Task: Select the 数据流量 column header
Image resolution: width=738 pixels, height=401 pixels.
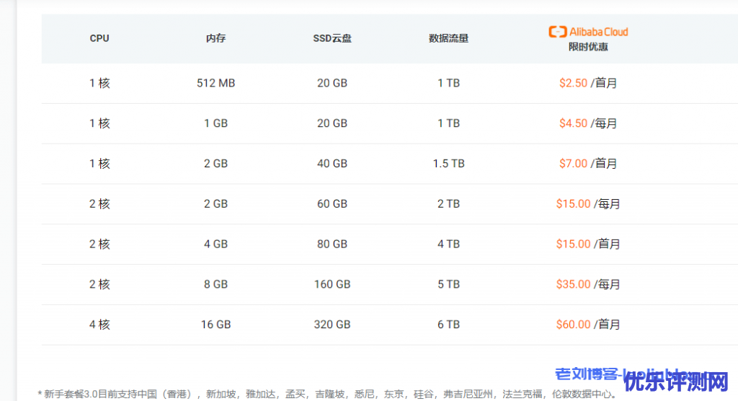Action: coord(448,38)
